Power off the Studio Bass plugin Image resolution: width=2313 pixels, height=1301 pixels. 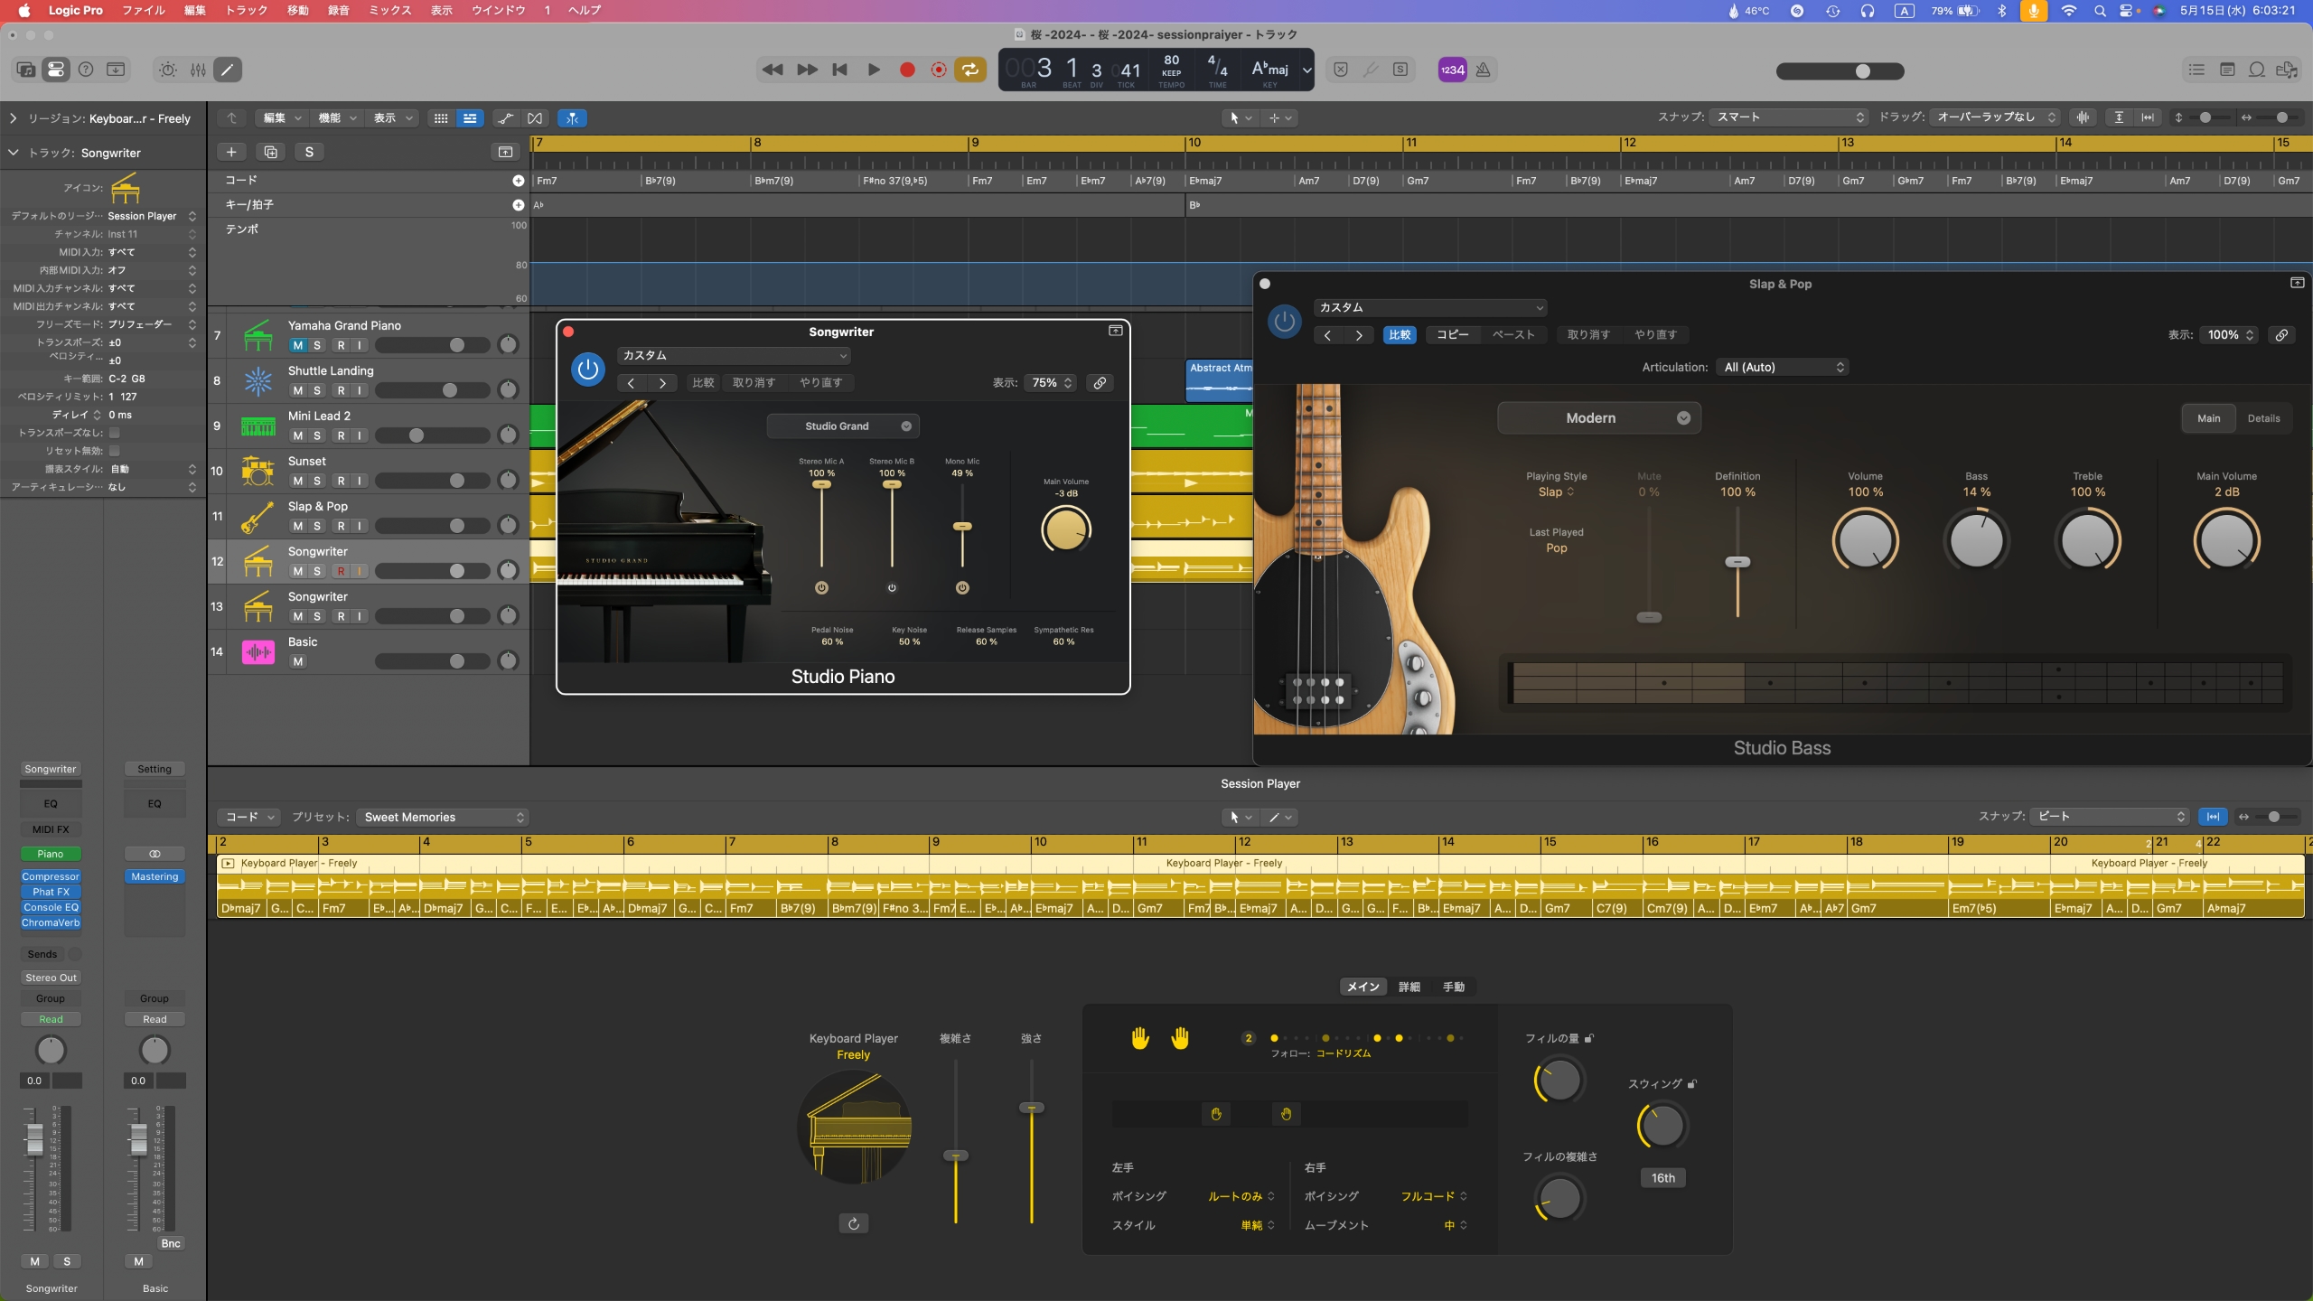pyautogui.click(x=1283, y=321)
